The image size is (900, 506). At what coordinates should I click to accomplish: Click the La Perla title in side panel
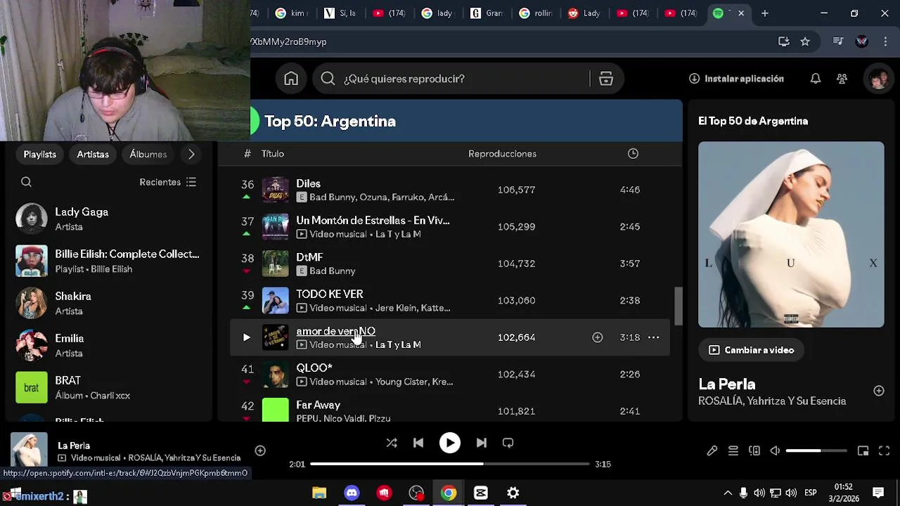tap(726, 384)
